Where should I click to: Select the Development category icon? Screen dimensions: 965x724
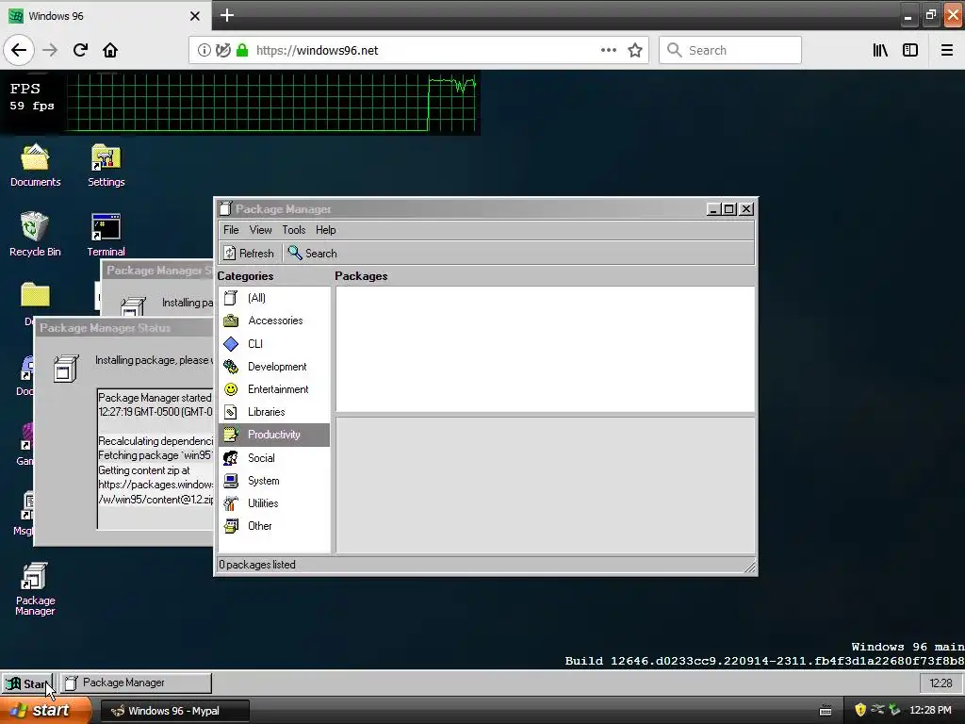point(231,367)
